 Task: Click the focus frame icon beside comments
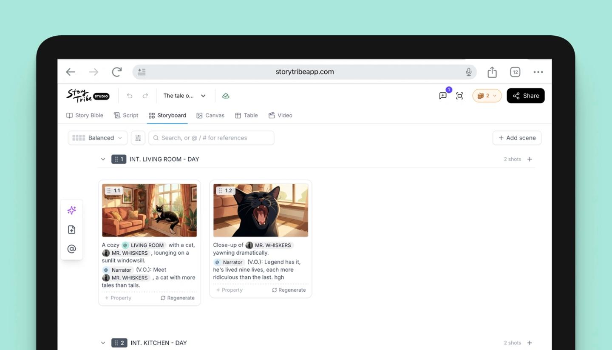(459, 96)
